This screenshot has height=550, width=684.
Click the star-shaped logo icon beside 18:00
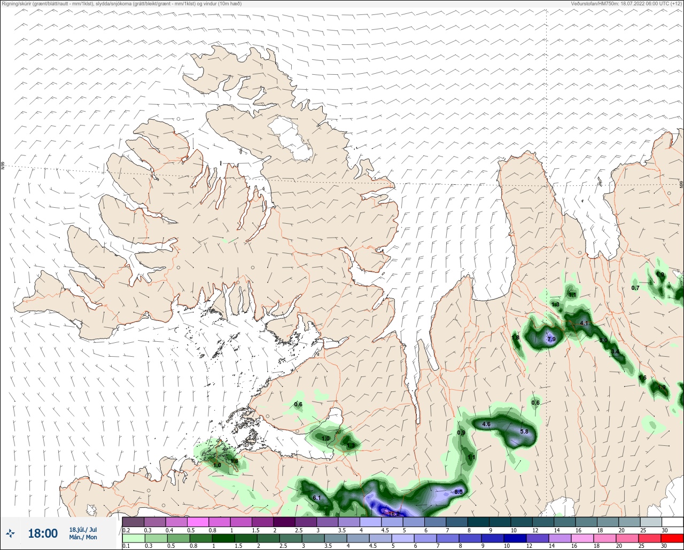click(11, 533)
